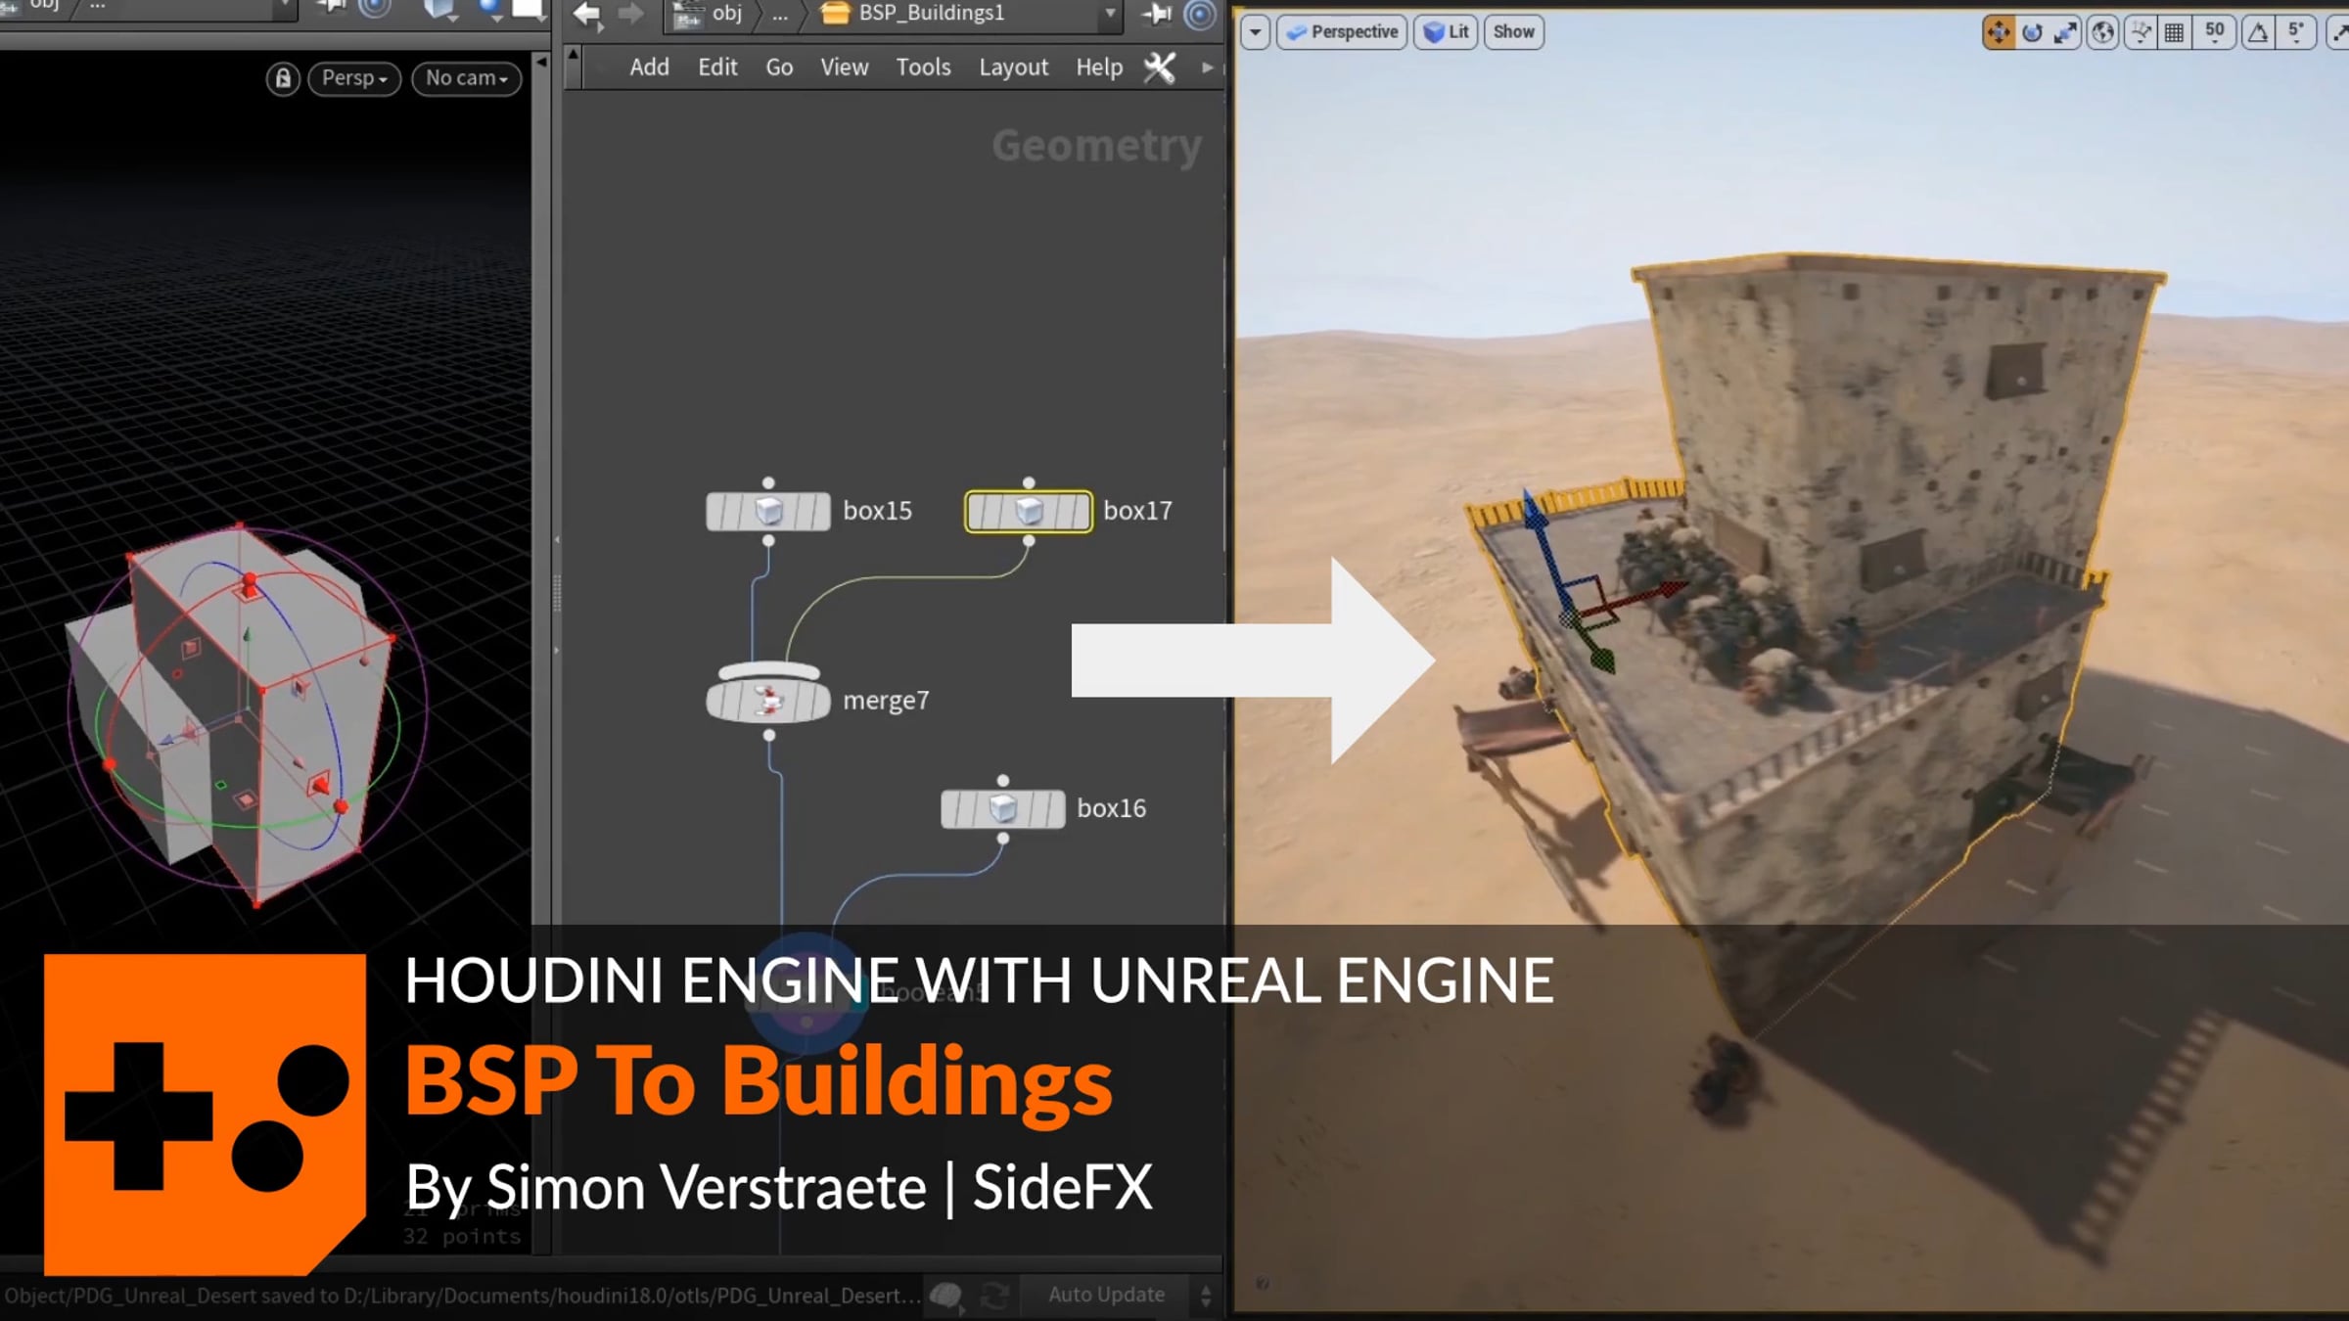Click the world coordinate system globe icon

(2101, 32)
